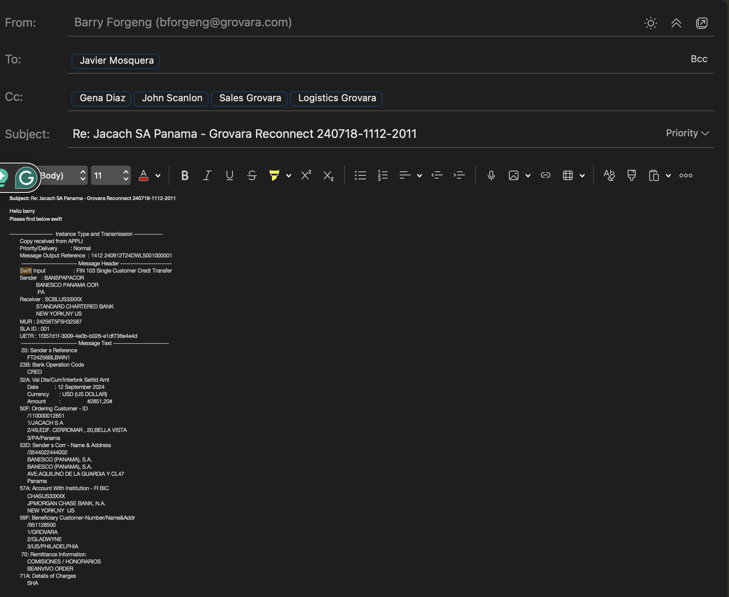Select John Scanlon Cc chip
This screenshot has height=597, width=729.
(171, 98)
